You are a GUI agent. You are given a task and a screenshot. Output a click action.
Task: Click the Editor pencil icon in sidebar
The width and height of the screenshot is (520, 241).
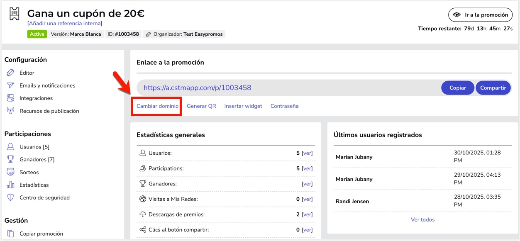pyautogui.click(x=11, y=73)
